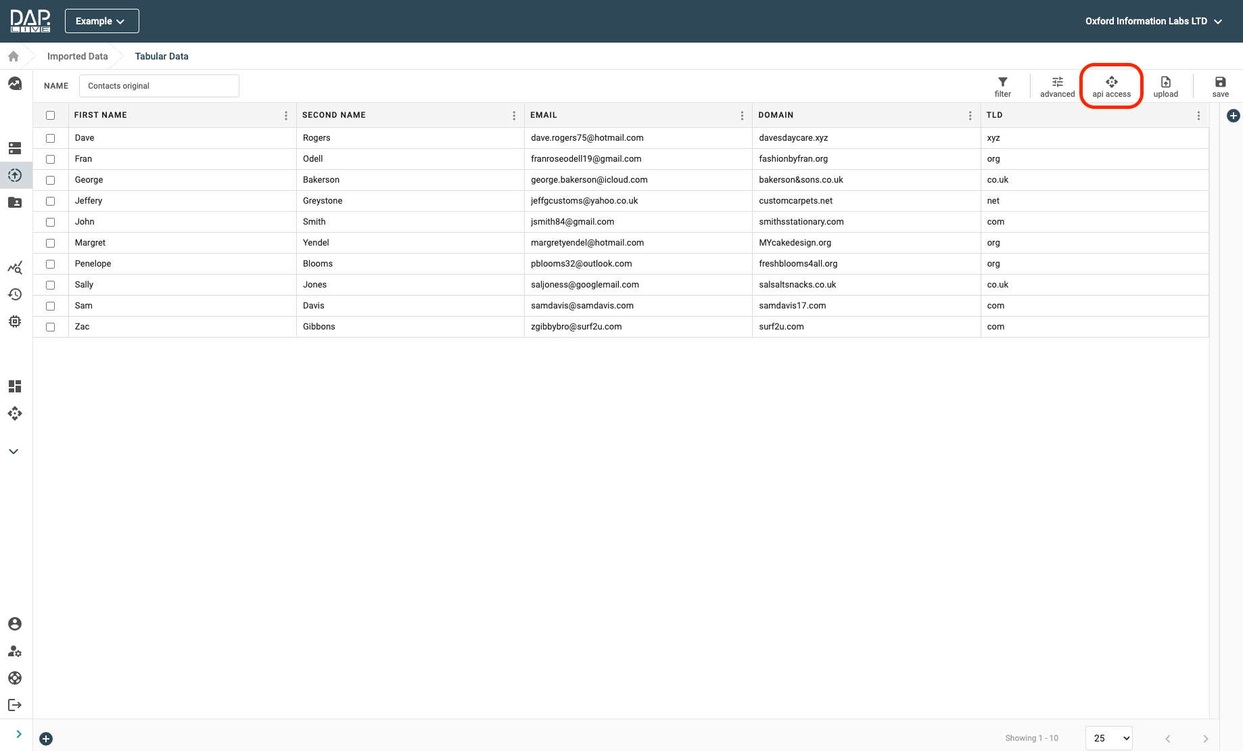Expand the Oxford Information Labs LTD menu
1243x751 pixels.
click(1153, 21)
